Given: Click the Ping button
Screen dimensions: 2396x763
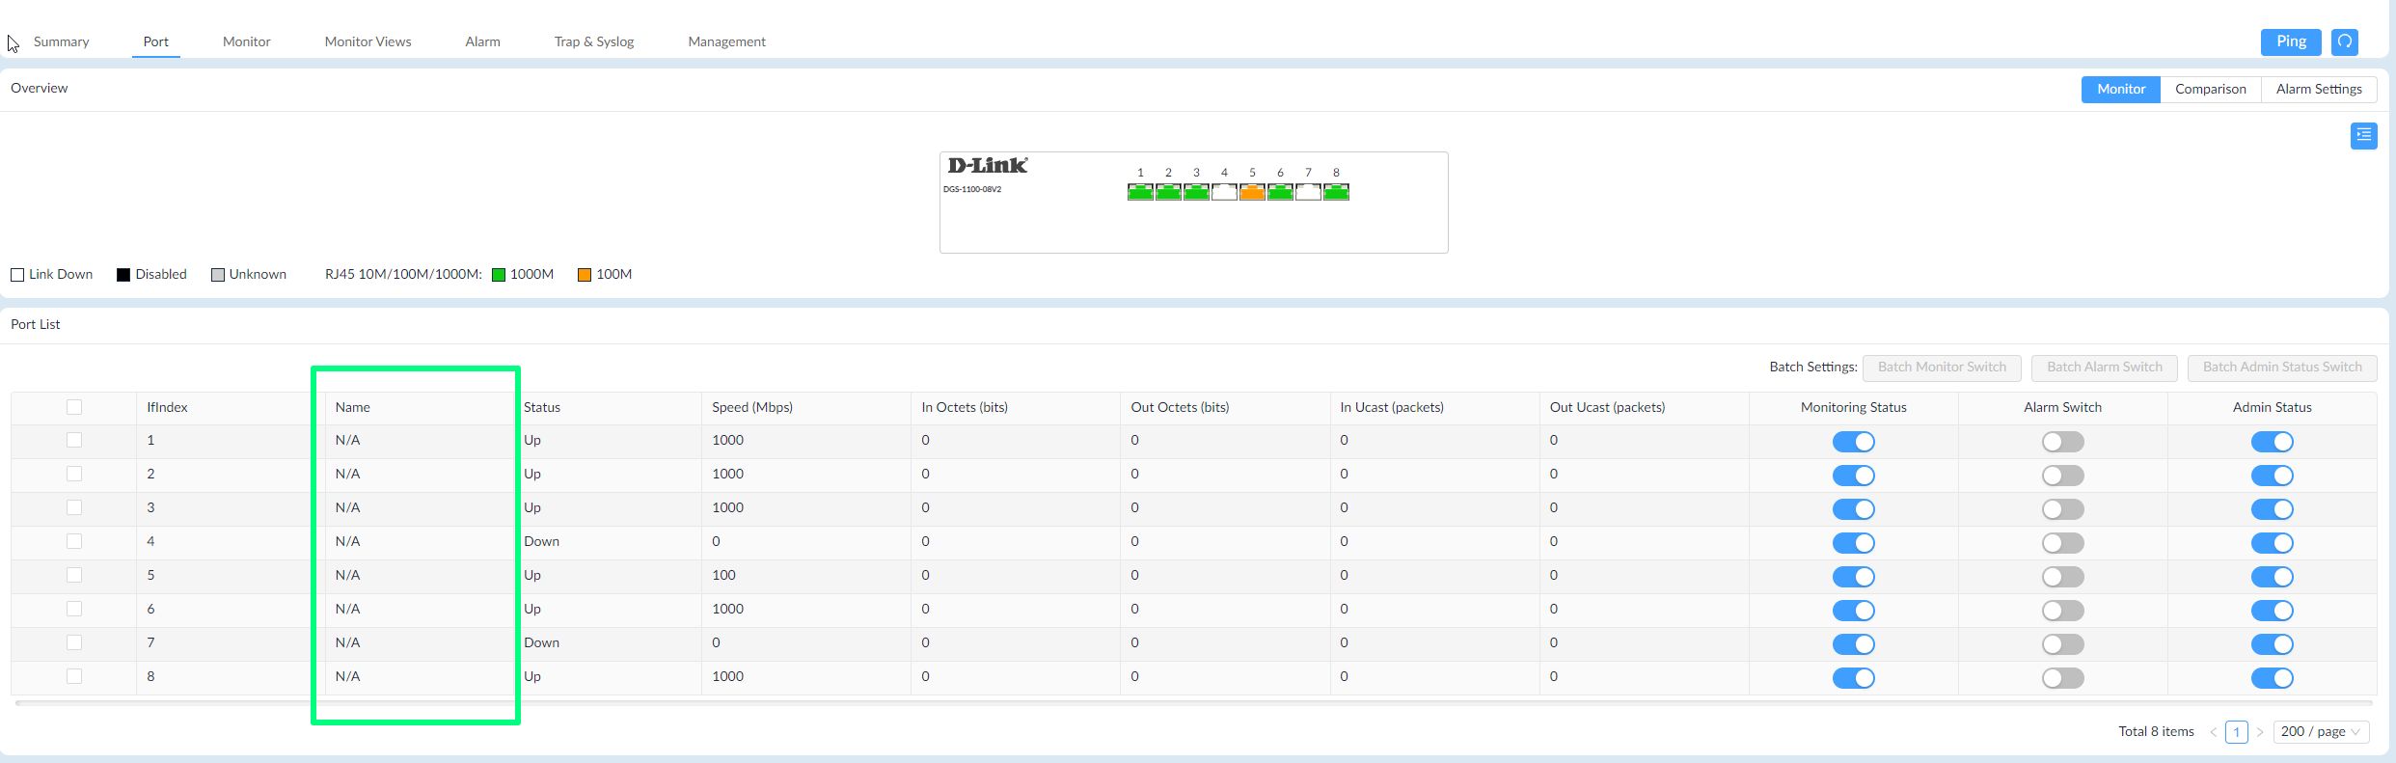Looking at the screenshot, I should click(x=2291, y=41).
